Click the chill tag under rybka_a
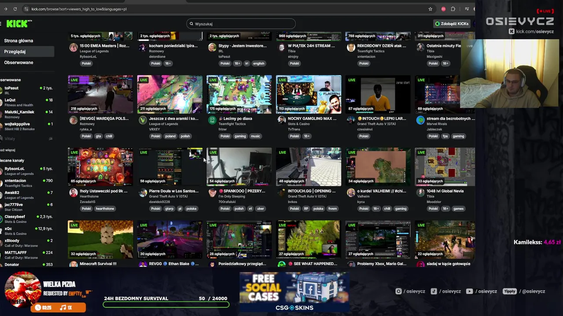Image resolution: width=563 pixels, height=316 pixels. tap(109, 136)
